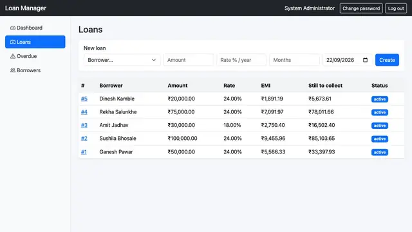Open the Borrowers section

point(35,70)
